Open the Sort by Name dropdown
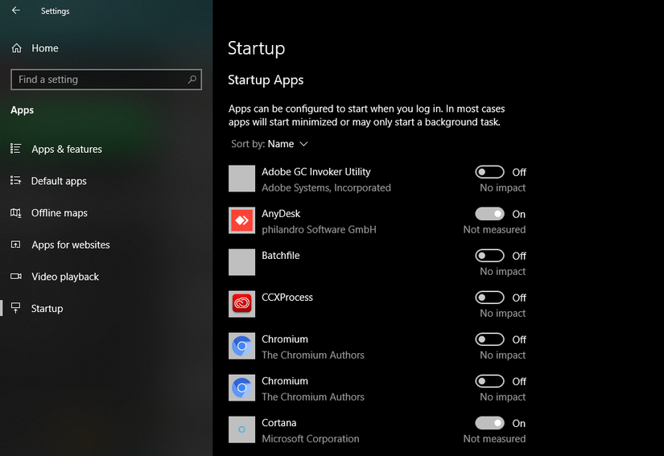Viewport: 664px width, 456px height. 270,144
